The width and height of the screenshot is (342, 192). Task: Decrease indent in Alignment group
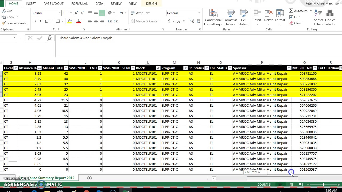[110, 21]
